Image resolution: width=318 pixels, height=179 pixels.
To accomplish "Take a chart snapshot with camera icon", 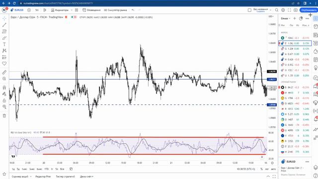I will pyautogui.click(x=296, y=10).
